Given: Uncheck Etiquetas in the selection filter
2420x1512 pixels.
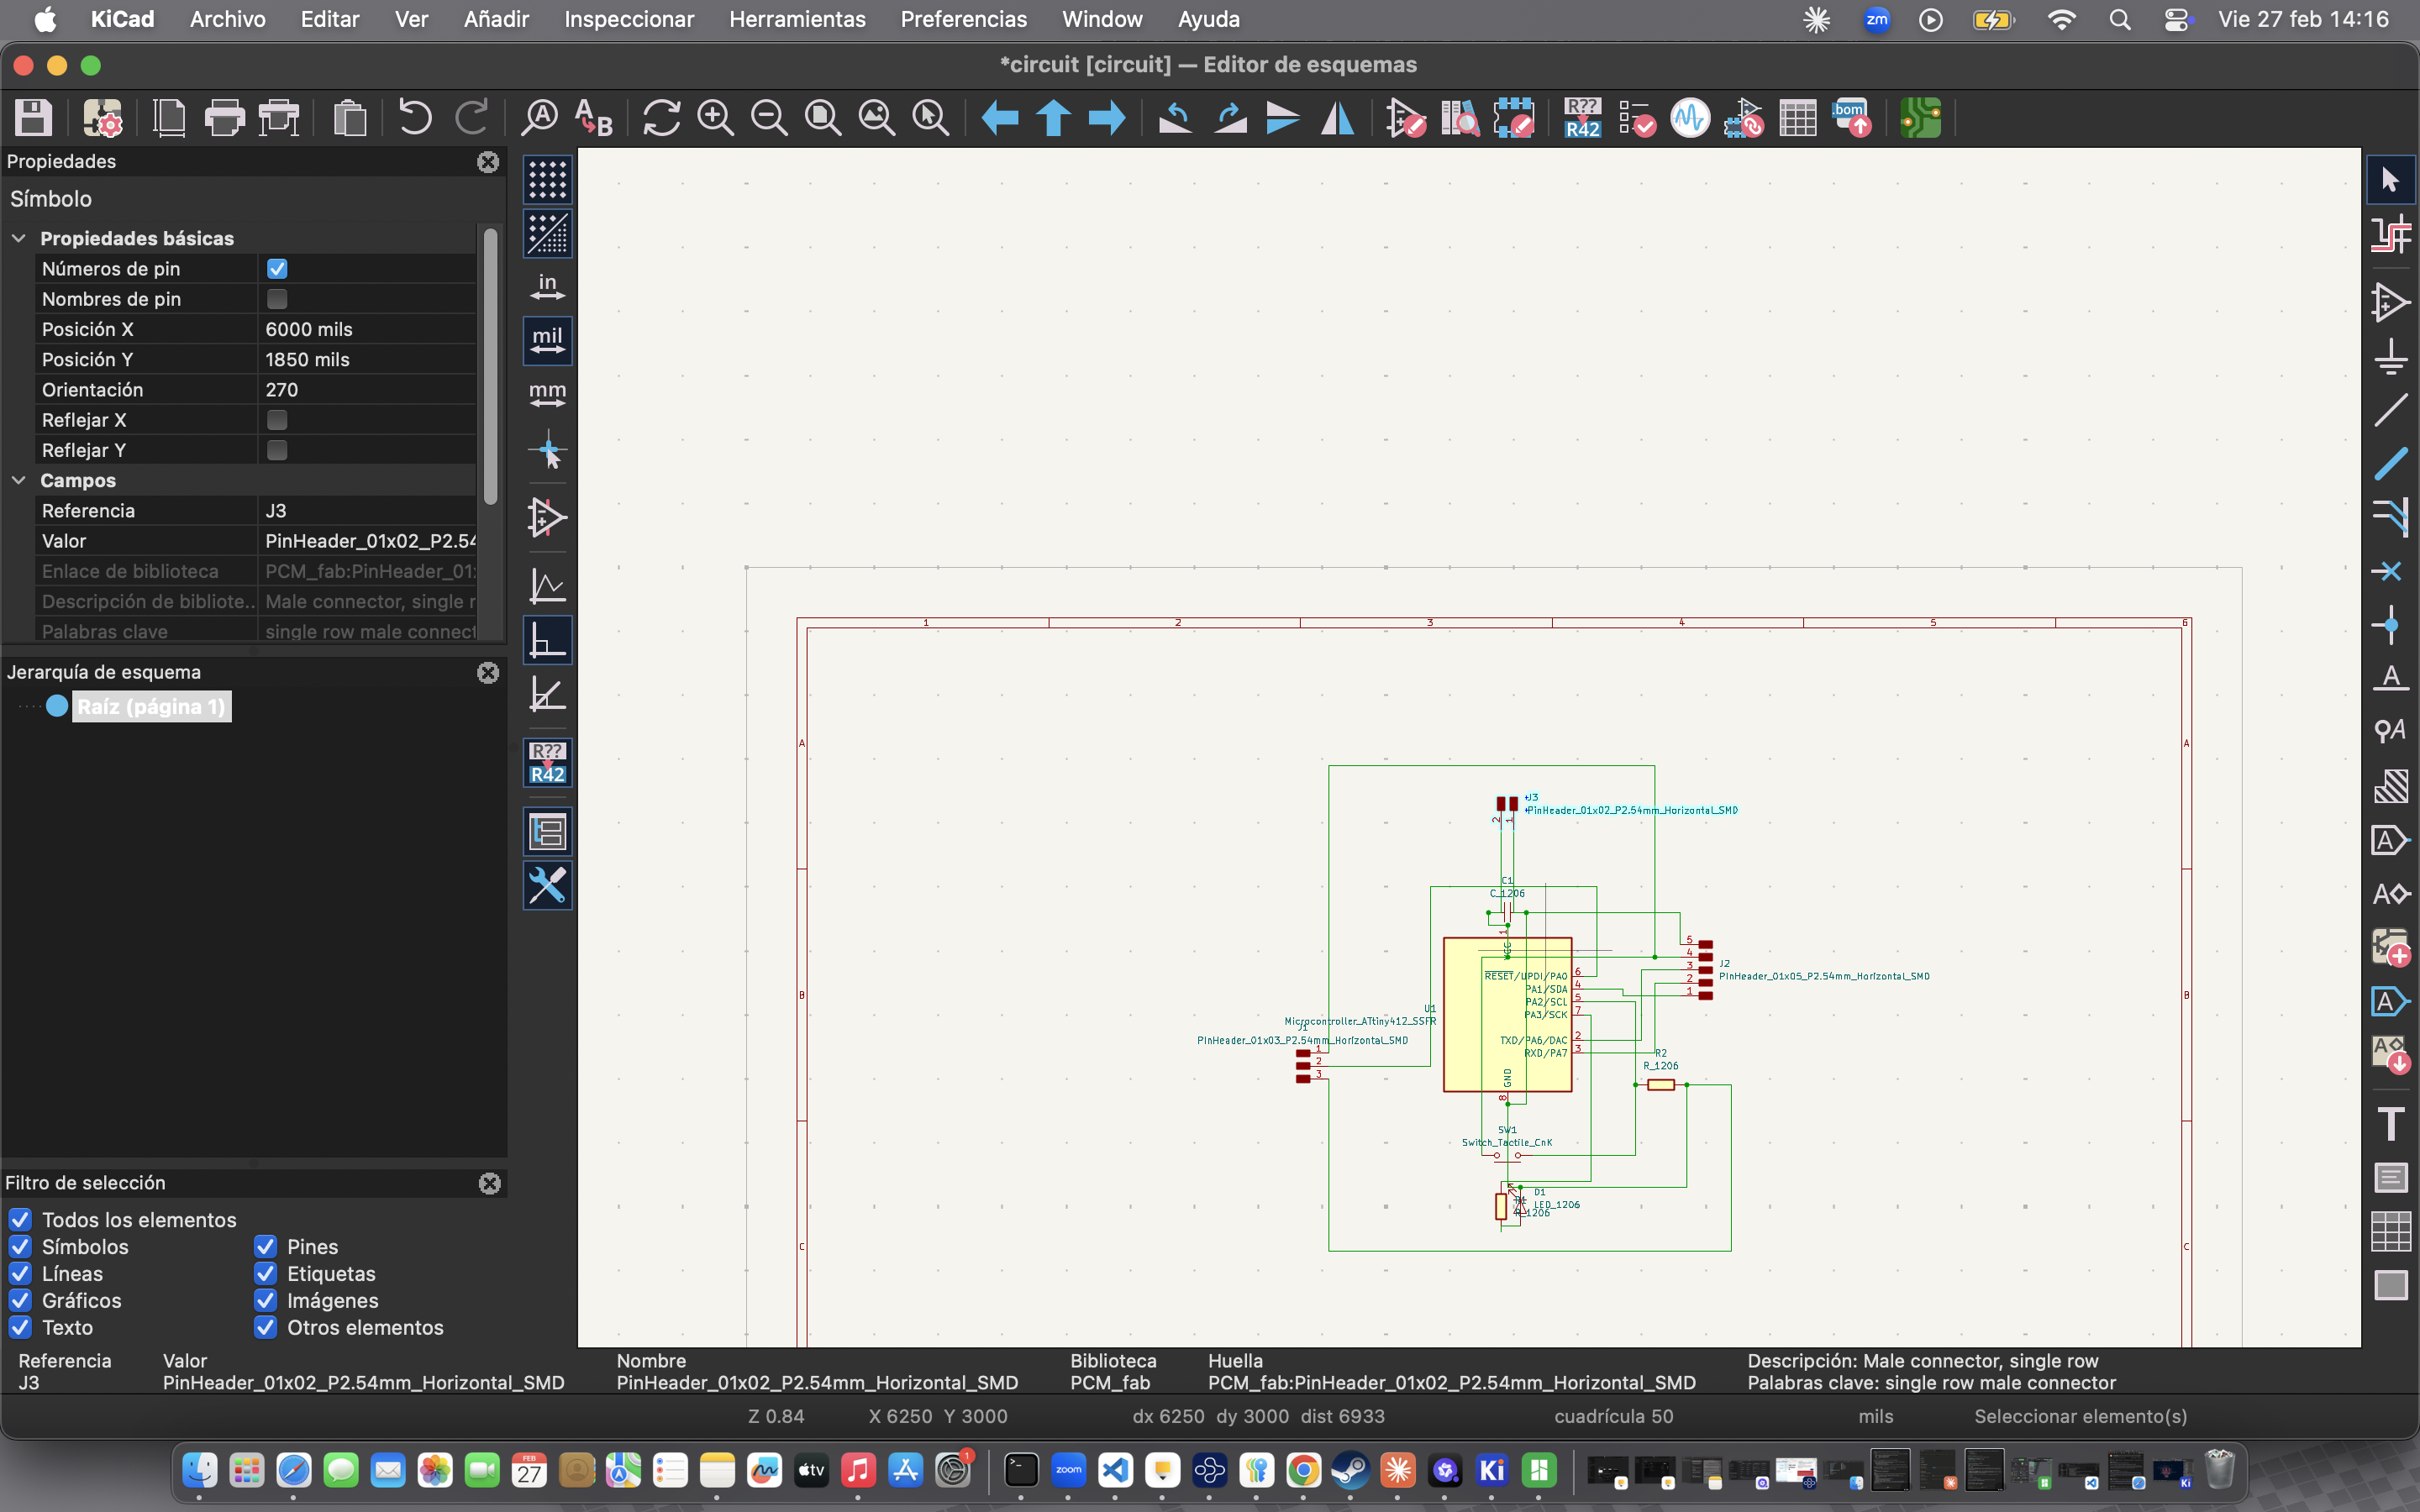Looking at the screenshot, I should 265,1274.
